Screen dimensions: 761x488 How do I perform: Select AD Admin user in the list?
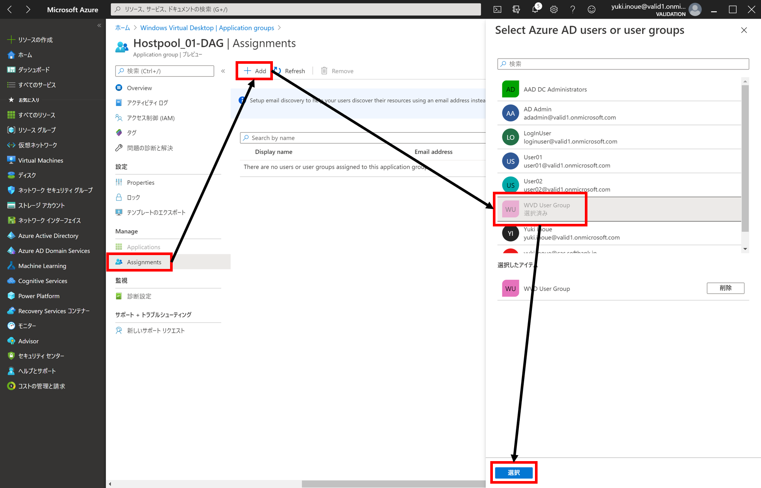pyautogui.click(x=620, y=113)
